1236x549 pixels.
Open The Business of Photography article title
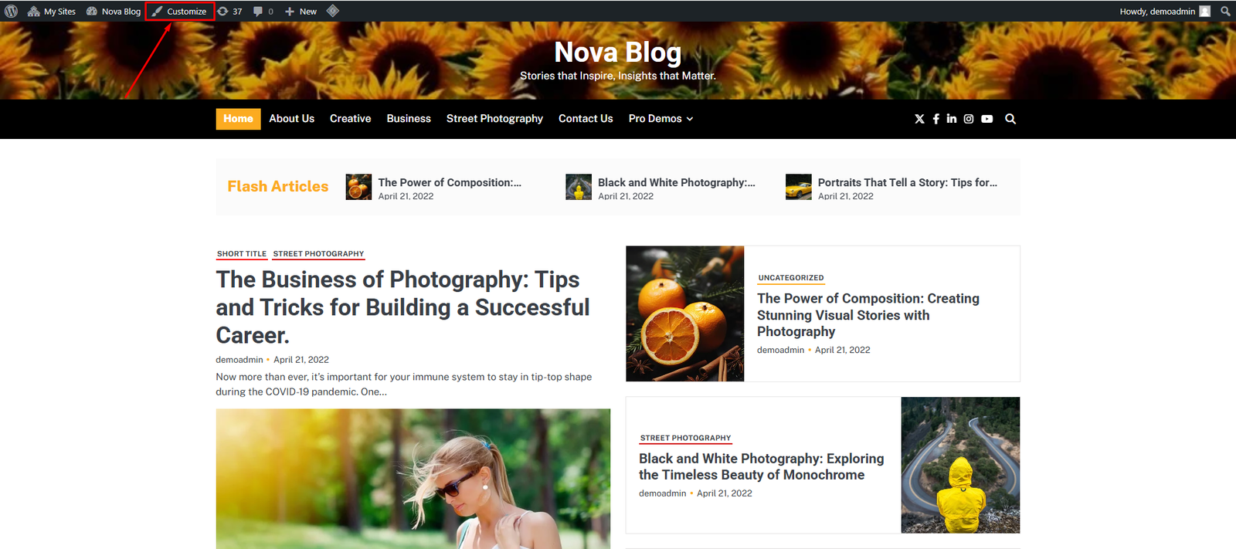[x=402, y=307]
